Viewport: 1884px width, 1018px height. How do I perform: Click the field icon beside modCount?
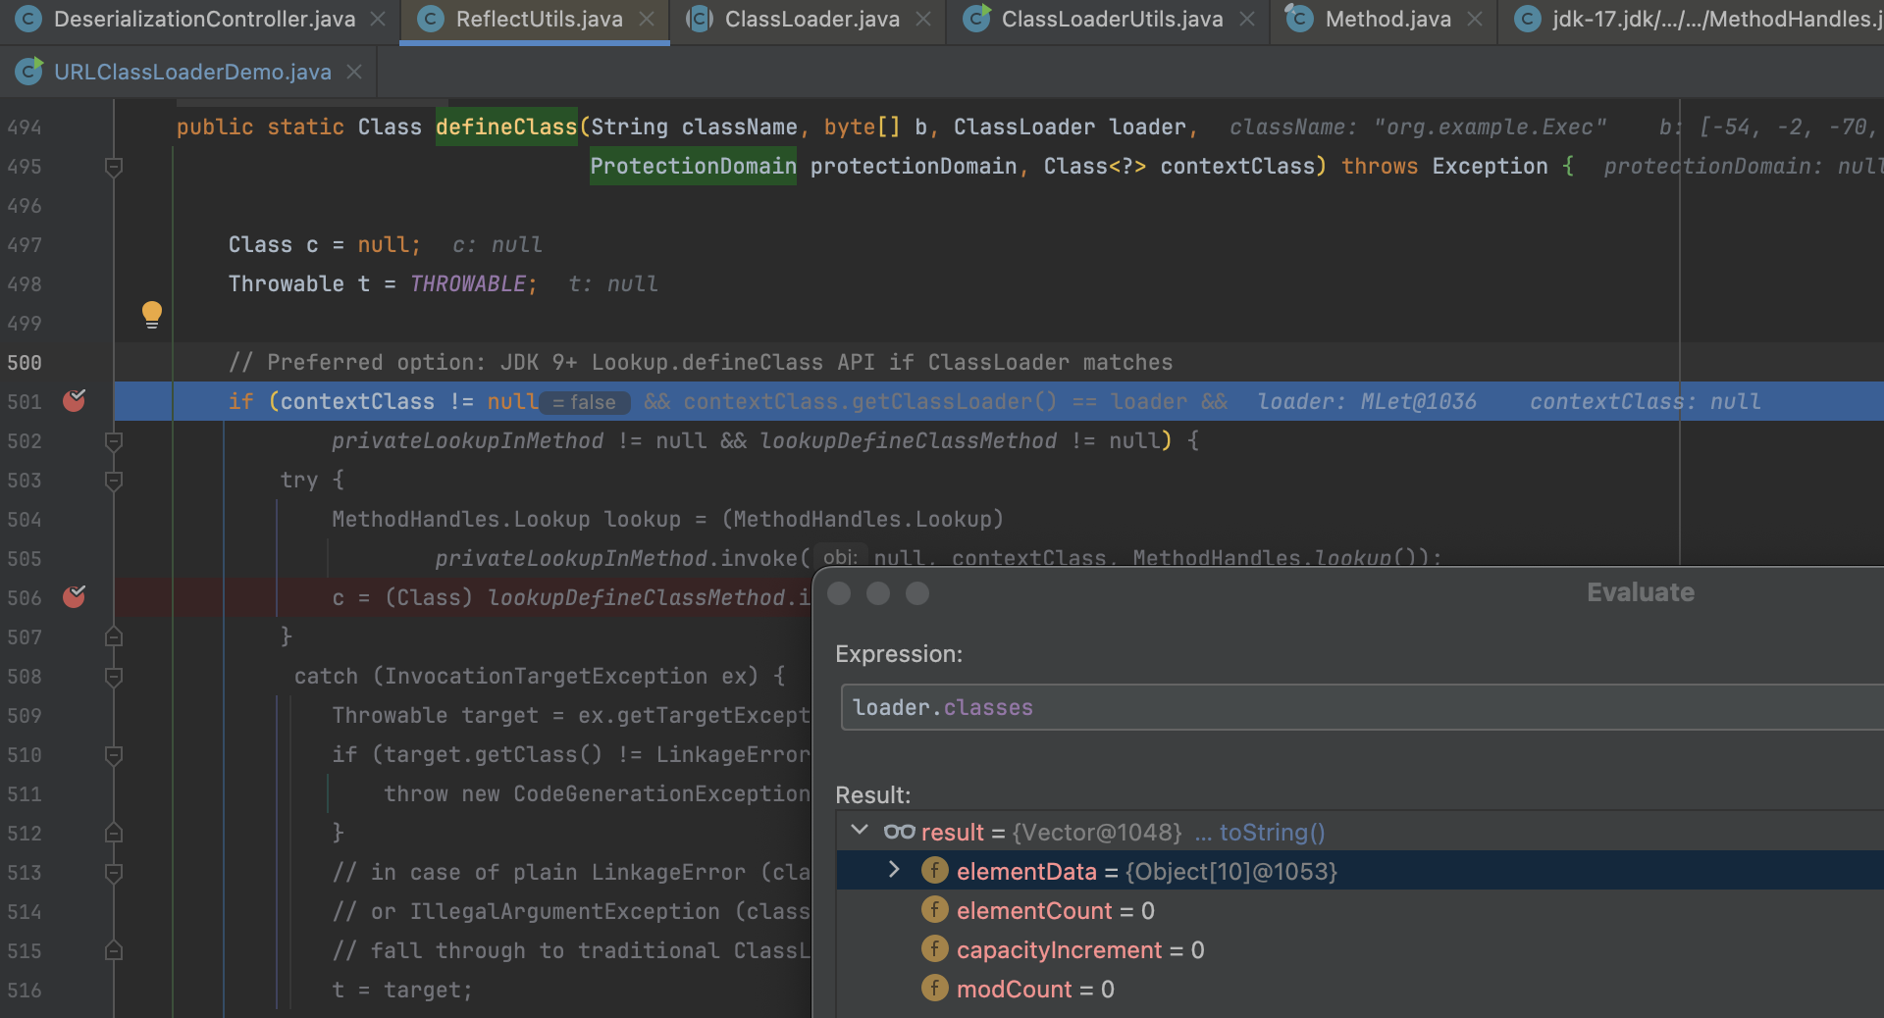935,988
